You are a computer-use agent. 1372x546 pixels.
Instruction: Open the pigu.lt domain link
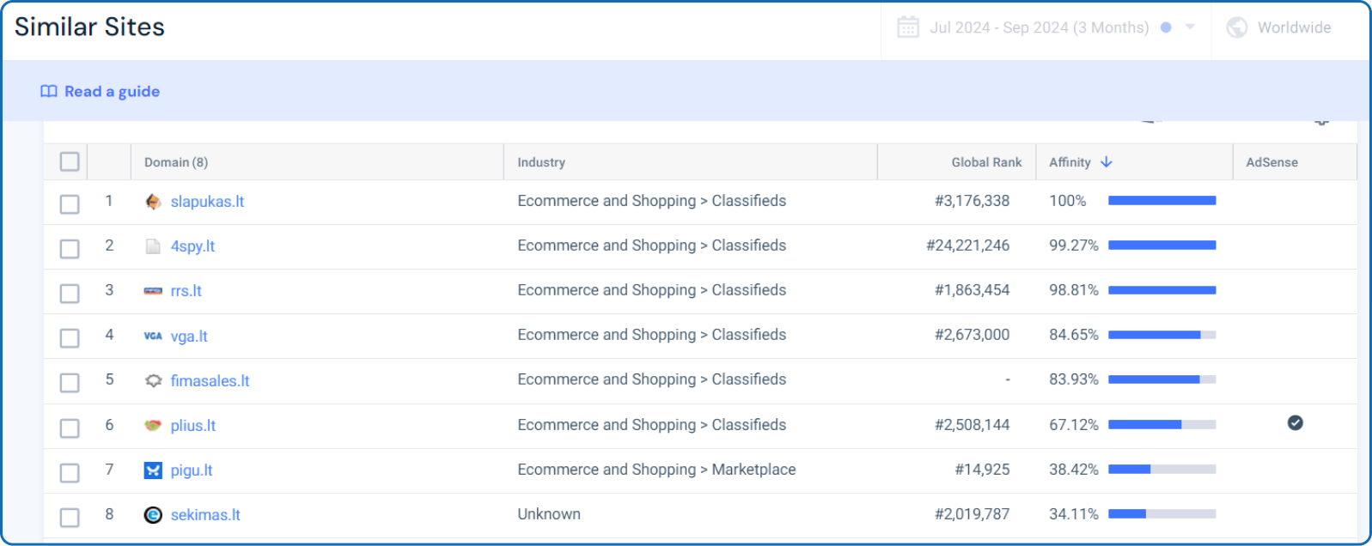(x=192, y=470)
